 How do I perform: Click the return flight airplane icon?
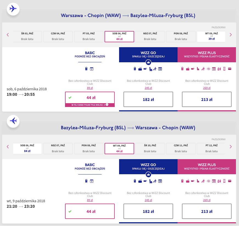tap(13, 121)
